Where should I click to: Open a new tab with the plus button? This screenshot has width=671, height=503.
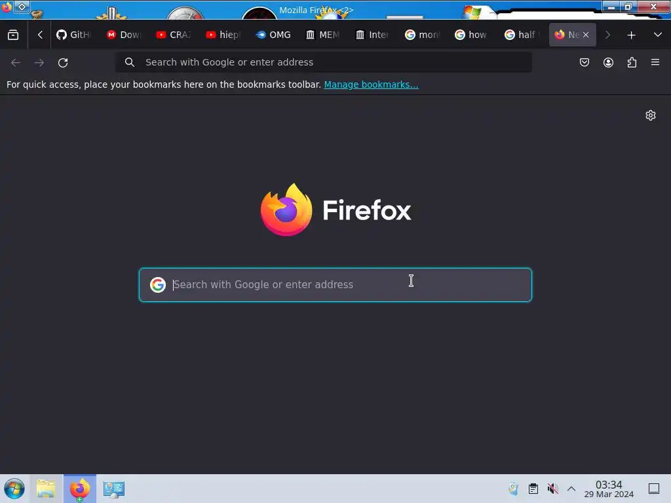coord(631,35)
